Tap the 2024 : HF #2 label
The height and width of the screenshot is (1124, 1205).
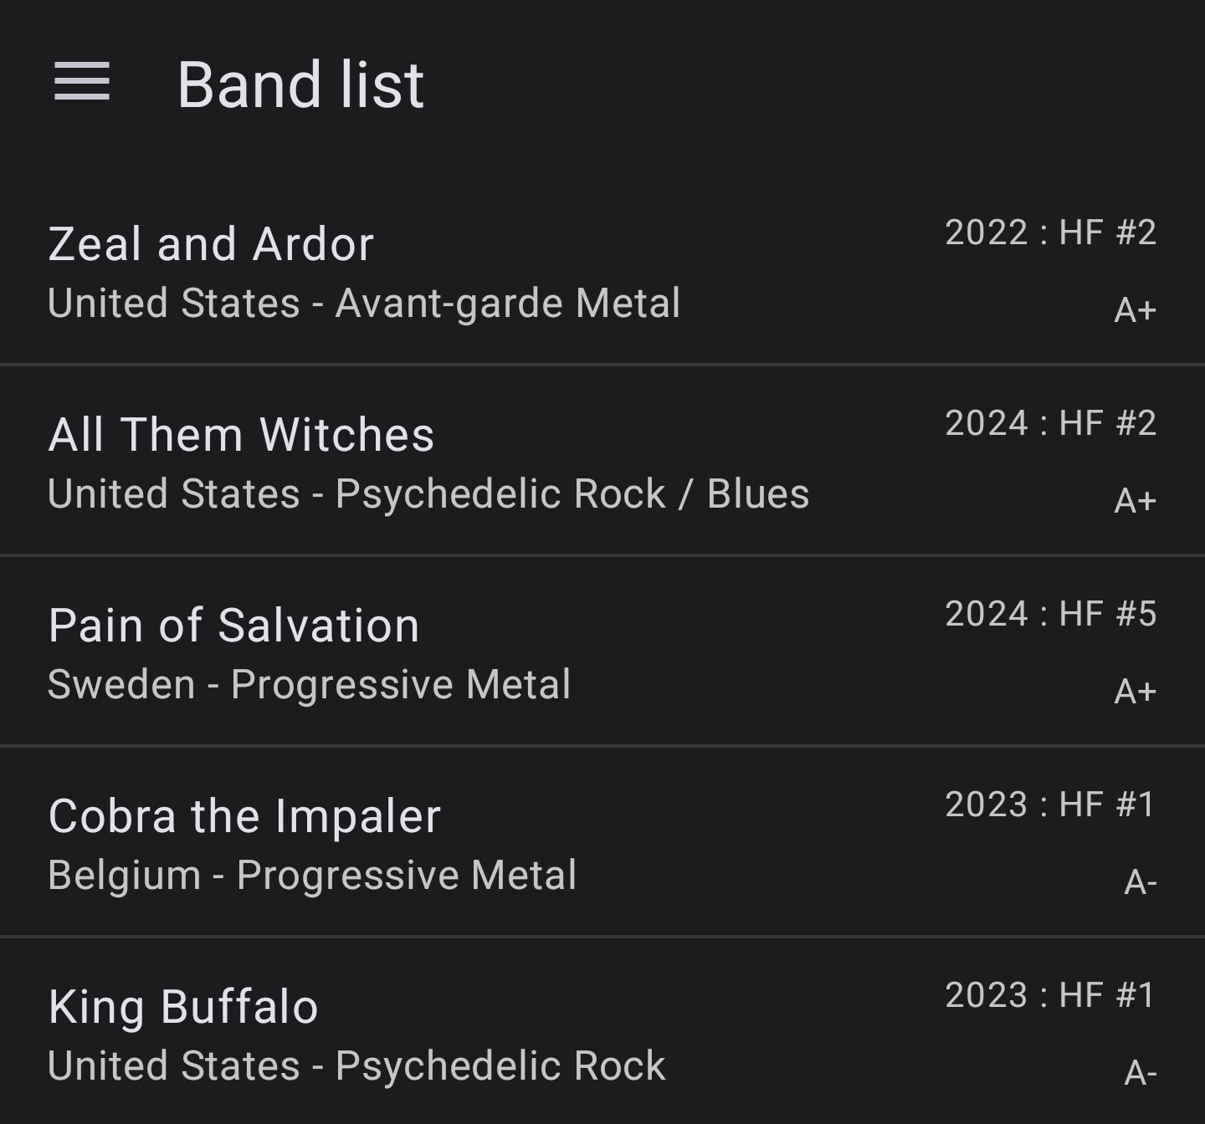1050,423
